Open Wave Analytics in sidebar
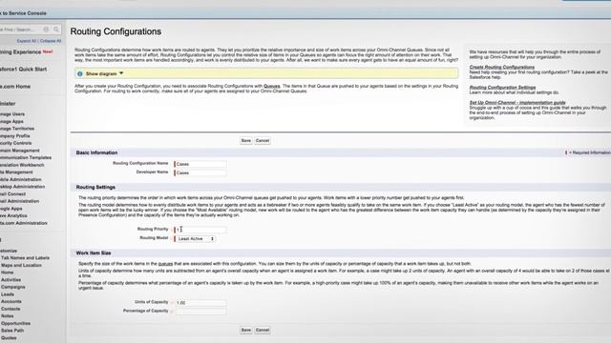The height and width of the screenshot is (343, 611). pyautogui.click(x=13, y=215)
